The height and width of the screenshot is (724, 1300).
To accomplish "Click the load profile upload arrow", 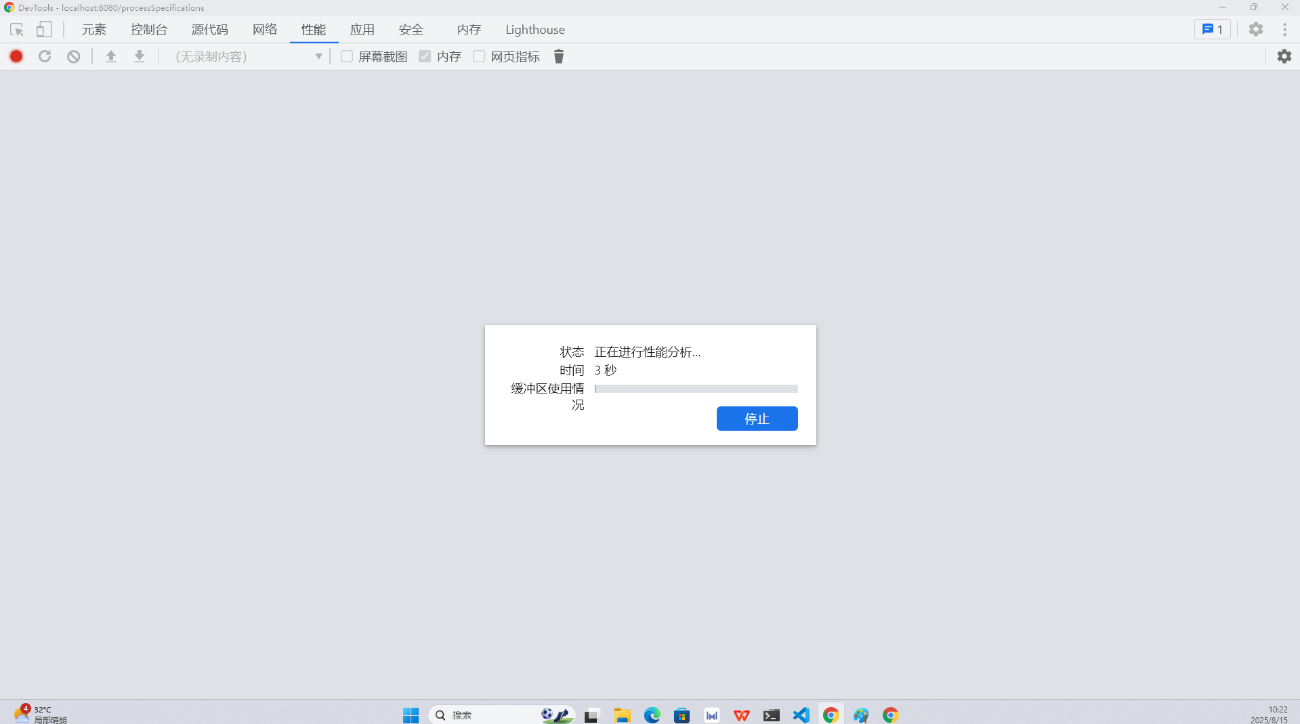I will [111, 56].
